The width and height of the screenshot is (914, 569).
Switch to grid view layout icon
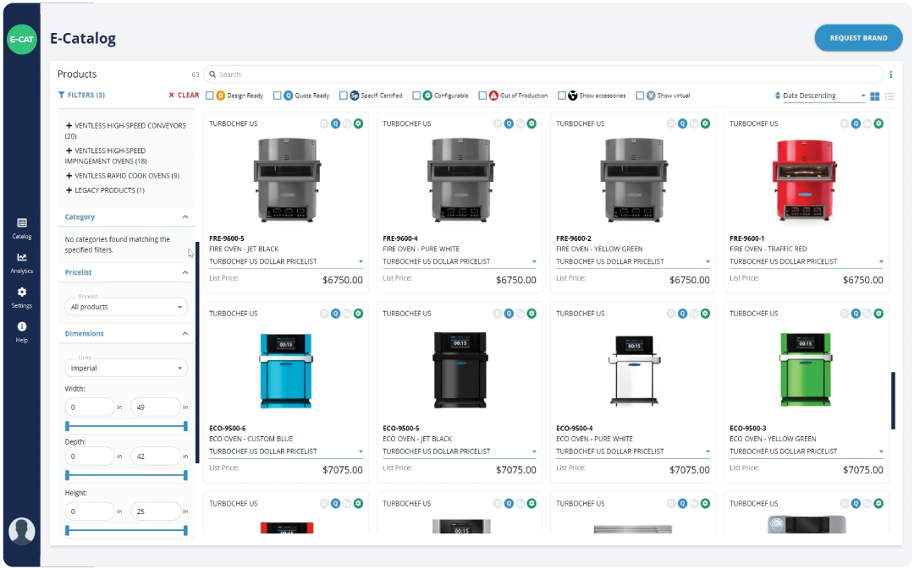874,96
